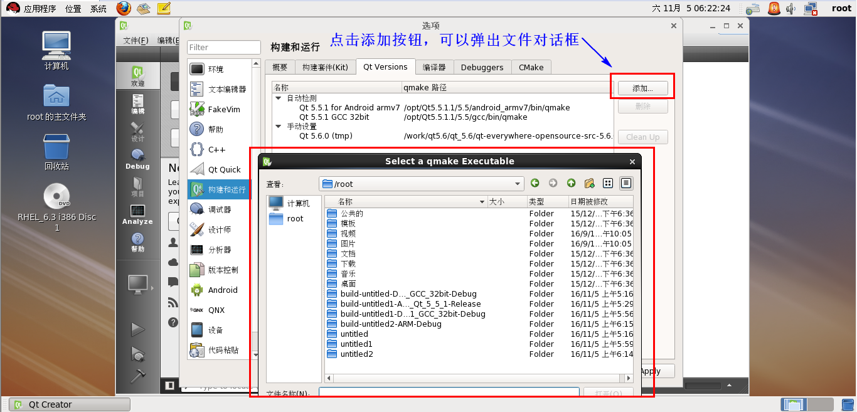Switch file dialog to detail view
Viewport: 857px width, 412px height.
(x=625, y=183)
